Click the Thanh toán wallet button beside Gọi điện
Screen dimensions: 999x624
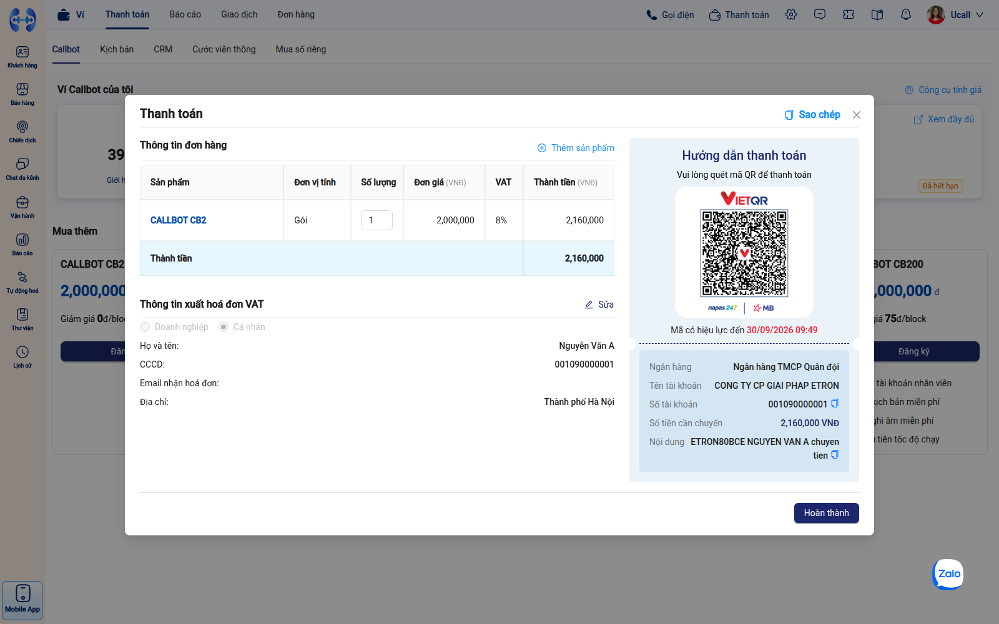739,15
